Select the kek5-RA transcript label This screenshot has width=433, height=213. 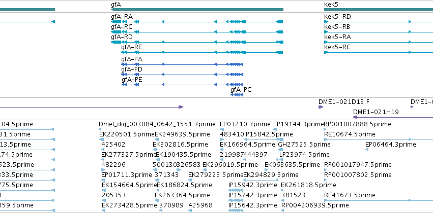point(337,37)
